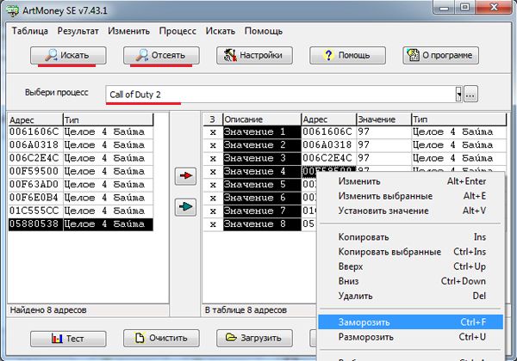Open the Процесс menu

pyautogui.click(x=178, y=31)
